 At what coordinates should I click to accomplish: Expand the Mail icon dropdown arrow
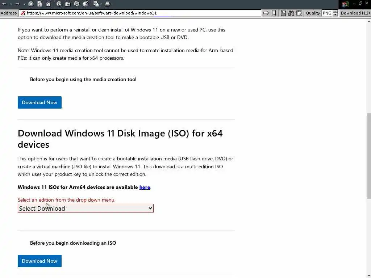[101, 4]
